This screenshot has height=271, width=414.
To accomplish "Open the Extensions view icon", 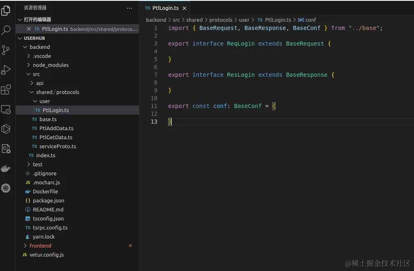I will [x=6, y=90].
